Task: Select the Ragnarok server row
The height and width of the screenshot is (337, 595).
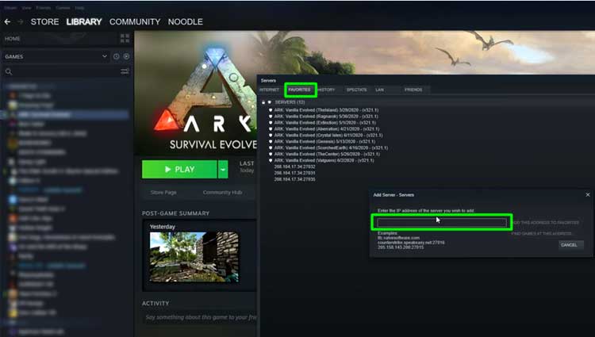Action: [326, 117]
